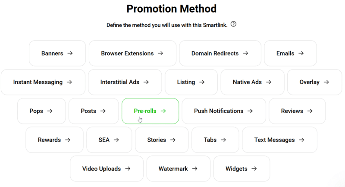Select Domain Redirects method

(x=220, y=54)
